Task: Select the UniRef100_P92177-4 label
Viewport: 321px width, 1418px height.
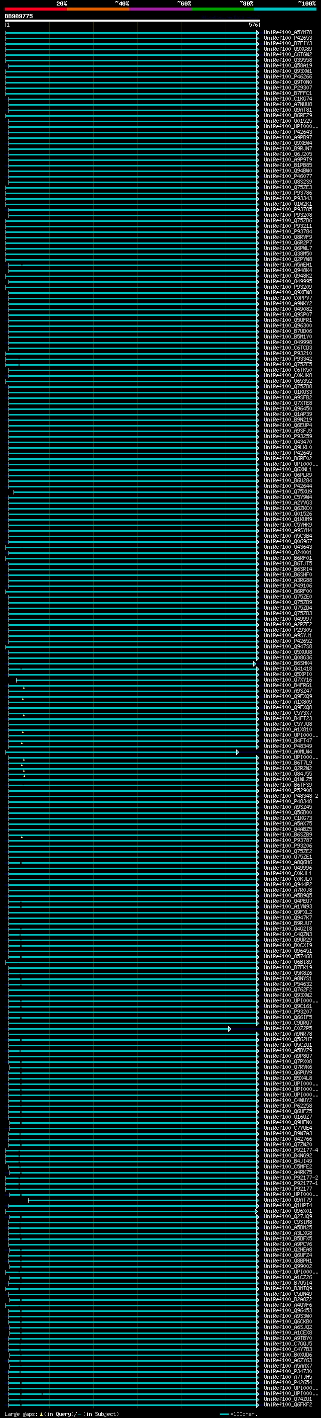Action: (291, 1150)
